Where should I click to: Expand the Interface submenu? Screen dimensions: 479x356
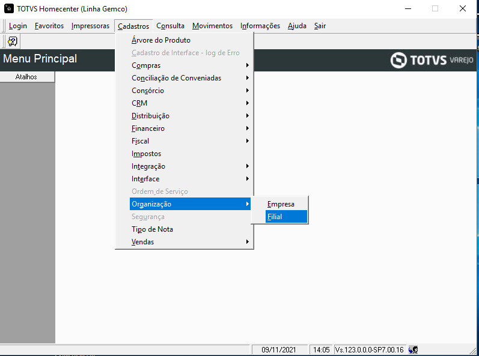click(x=190, y=179)
